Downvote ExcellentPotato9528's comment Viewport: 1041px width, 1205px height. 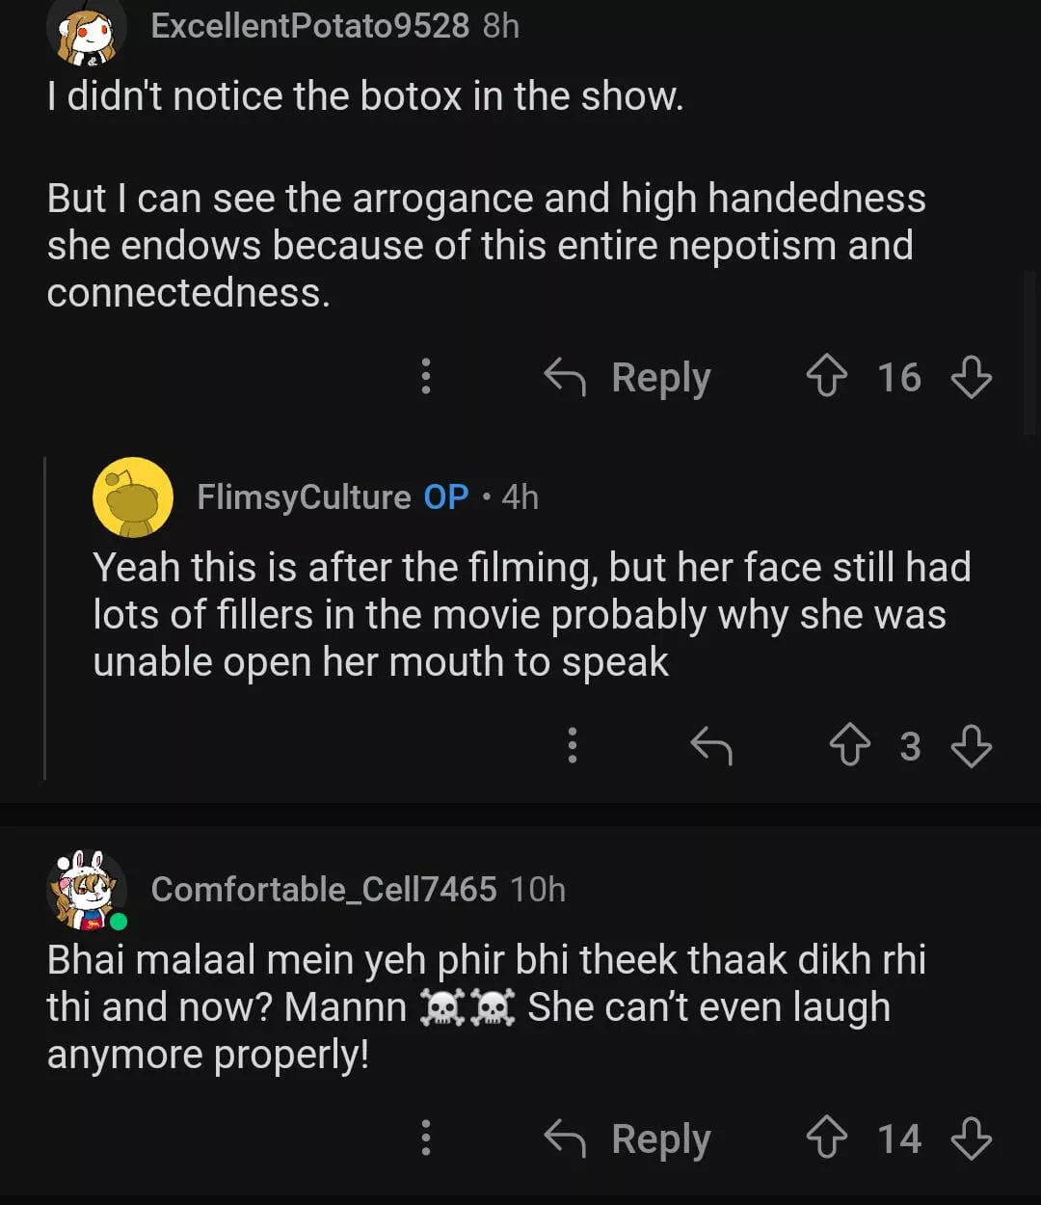(971, 376)
